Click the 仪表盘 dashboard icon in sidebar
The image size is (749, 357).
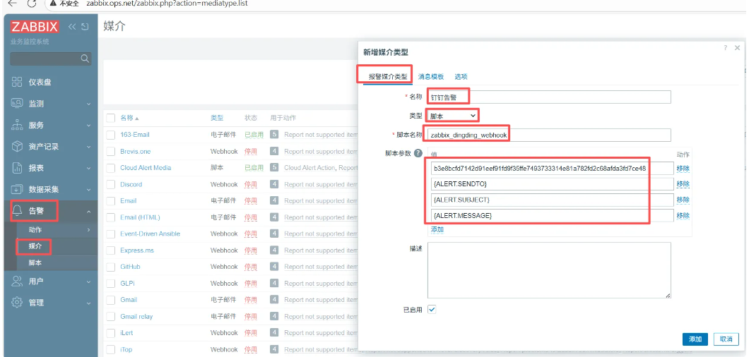pos(17,82)
